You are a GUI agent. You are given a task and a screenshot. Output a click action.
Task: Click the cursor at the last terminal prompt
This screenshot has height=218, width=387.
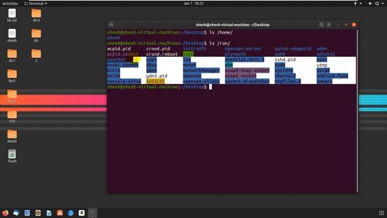tap(210, 87)
